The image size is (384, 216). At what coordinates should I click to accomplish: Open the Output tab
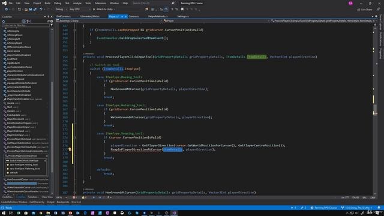(50, 202)
